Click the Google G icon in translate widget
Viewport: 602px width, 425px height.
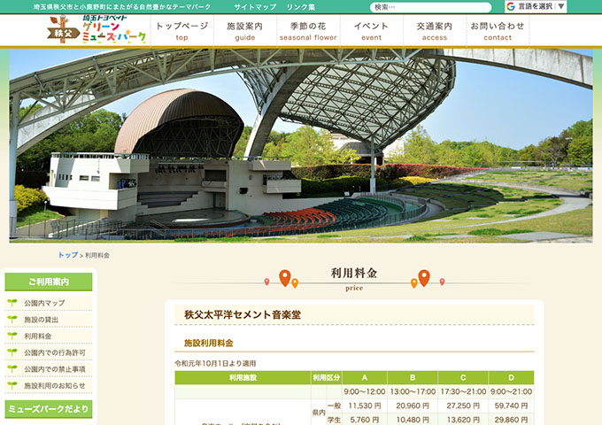(512, 6)
